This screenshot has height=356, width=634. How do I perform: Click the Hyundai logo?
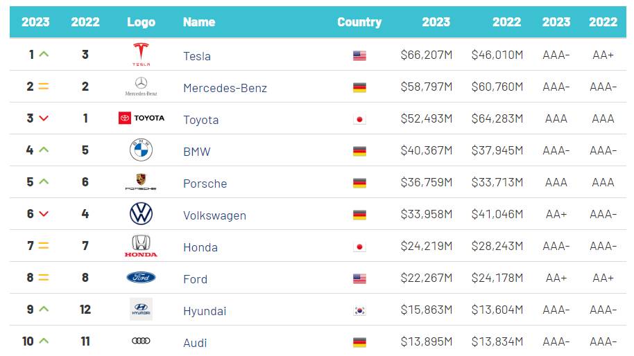(141, 309)
